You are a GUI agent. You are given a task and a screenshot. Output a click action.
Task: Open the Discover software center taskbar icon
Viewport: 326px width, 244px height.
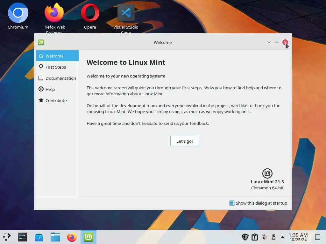point(39,237)
